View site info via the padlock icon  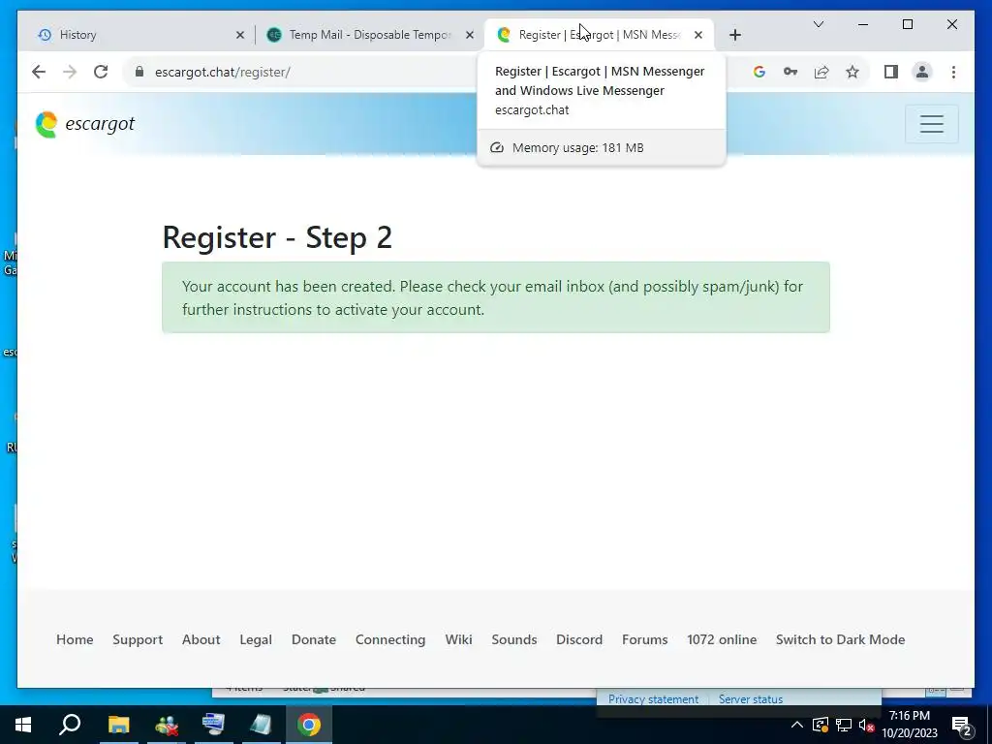point(139,72)
